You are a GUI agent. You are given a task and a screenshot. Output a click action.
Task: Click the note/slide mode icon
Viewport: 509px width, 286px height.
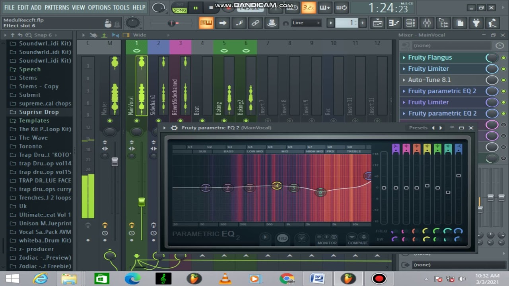coord(239,23)
